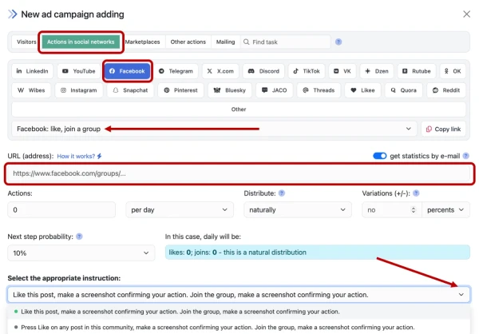The image size is (479, 334).
Task: Open the 'per day' period dropdown
Action: click(180, 209)
